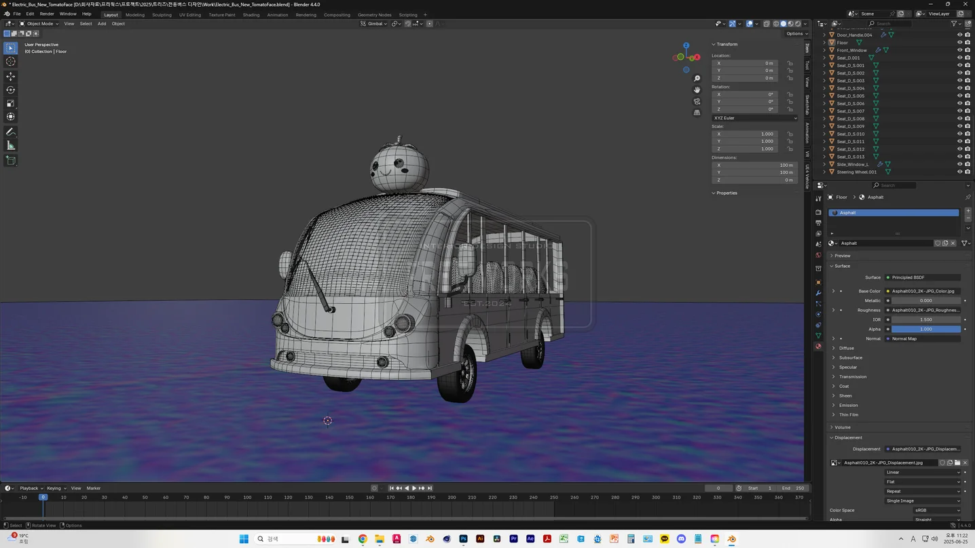Open the Modifiers wrench properties tab
Screen dimensions: 975x548
pos(818,293)
